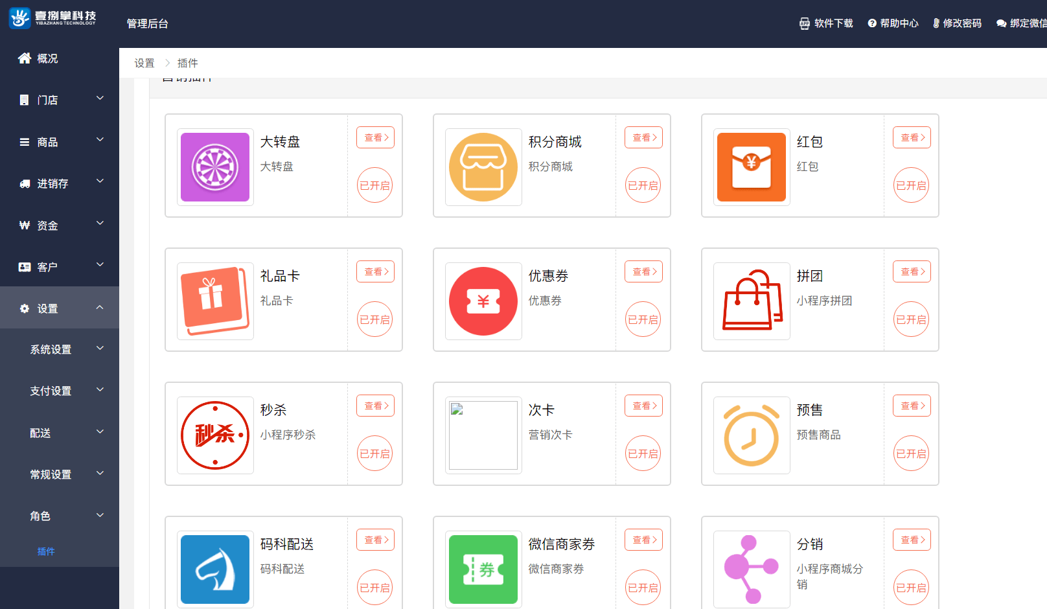Click the 礼品卡 gift card icon
The height and width of the screenshot is (609, 1047).
pyautogui.click(x=215, y=301)
